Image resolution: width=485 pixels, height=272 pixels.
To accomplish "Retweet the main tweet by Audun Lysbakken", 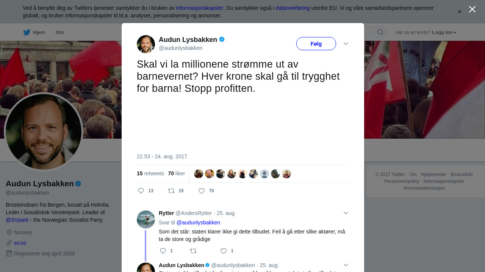I will pos(171,191).
